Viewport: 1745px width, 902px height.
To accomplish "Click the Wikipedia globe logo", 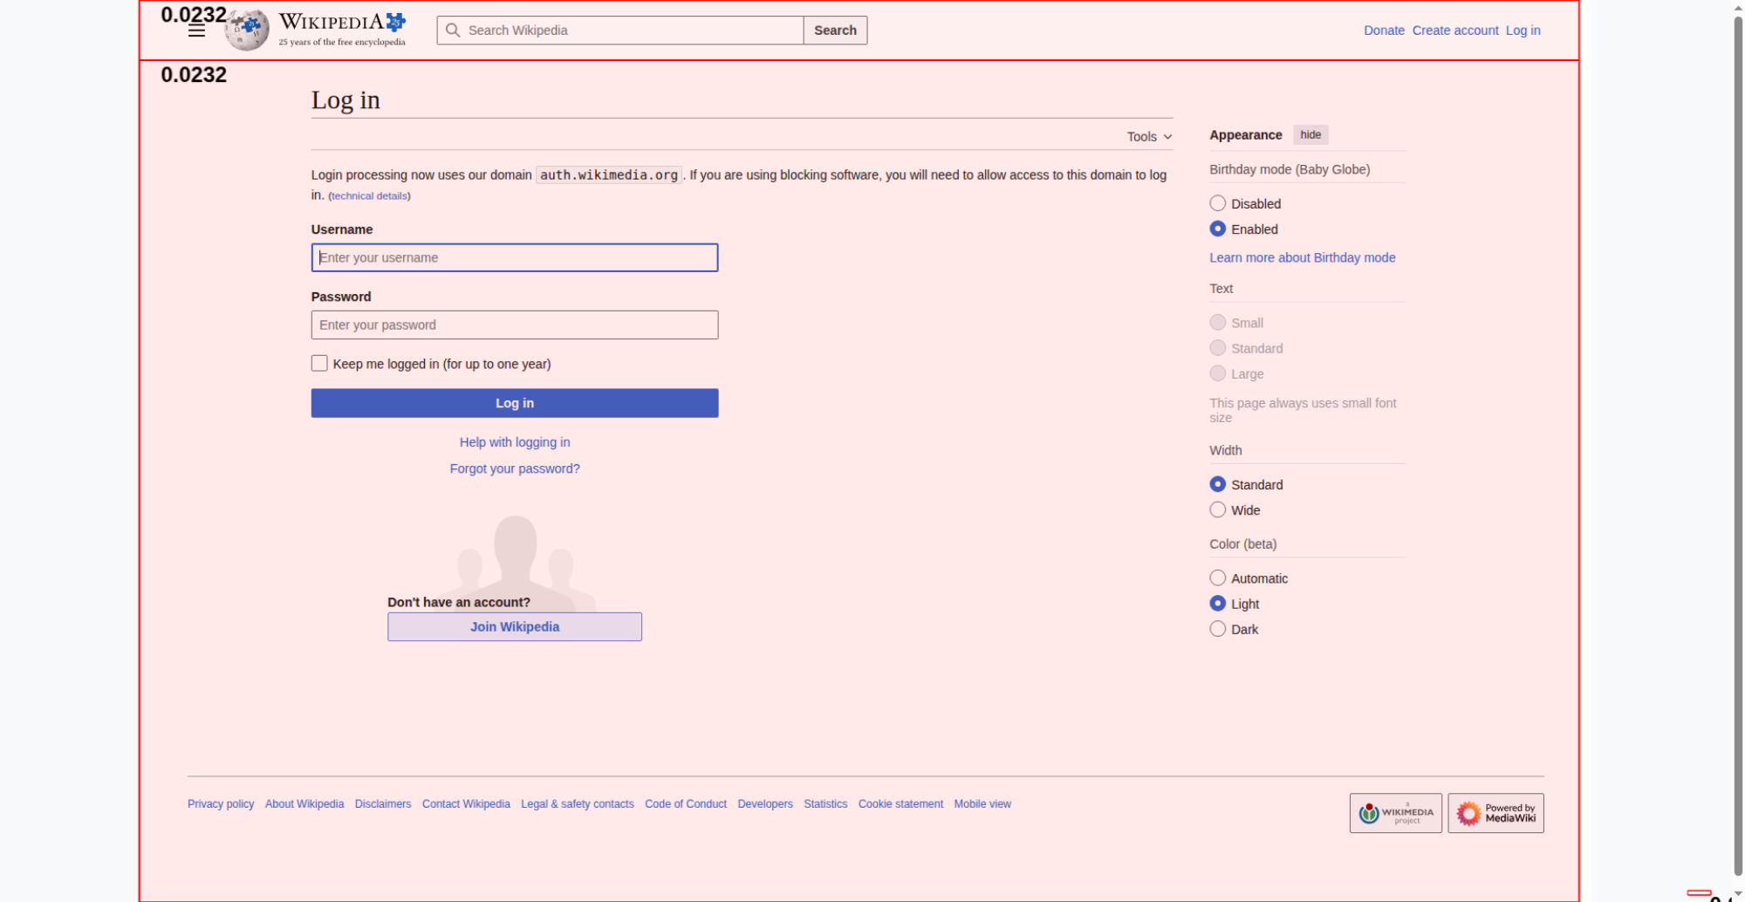I will point(247,31).
